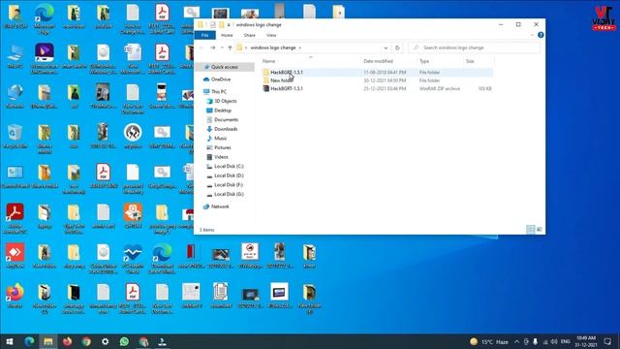
Task: Select the AnyDesk desktop shortcut
Action: tap(15, 256)
